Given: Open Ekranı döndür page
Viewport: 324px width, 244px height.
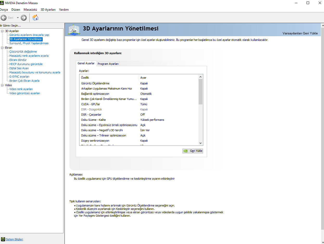Looking at the screenshot, I should [x=18, y=60].
